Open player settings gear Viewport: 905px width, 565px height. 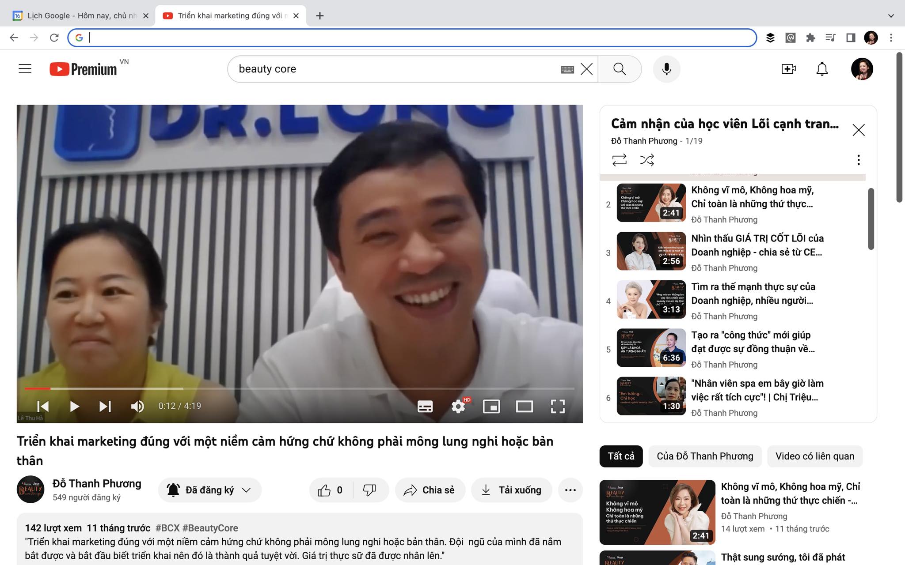459,406
